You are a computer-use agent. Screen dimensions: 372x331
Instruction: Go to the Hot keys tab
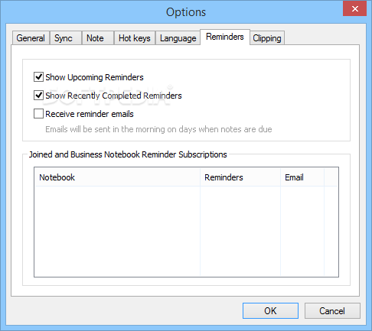(x=135, y=38)
